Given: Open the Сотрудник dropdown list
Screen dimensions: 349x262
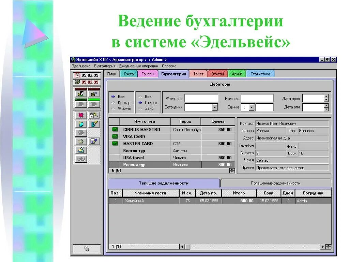Looking at the screenshot, I should click(x=215, y=107).
